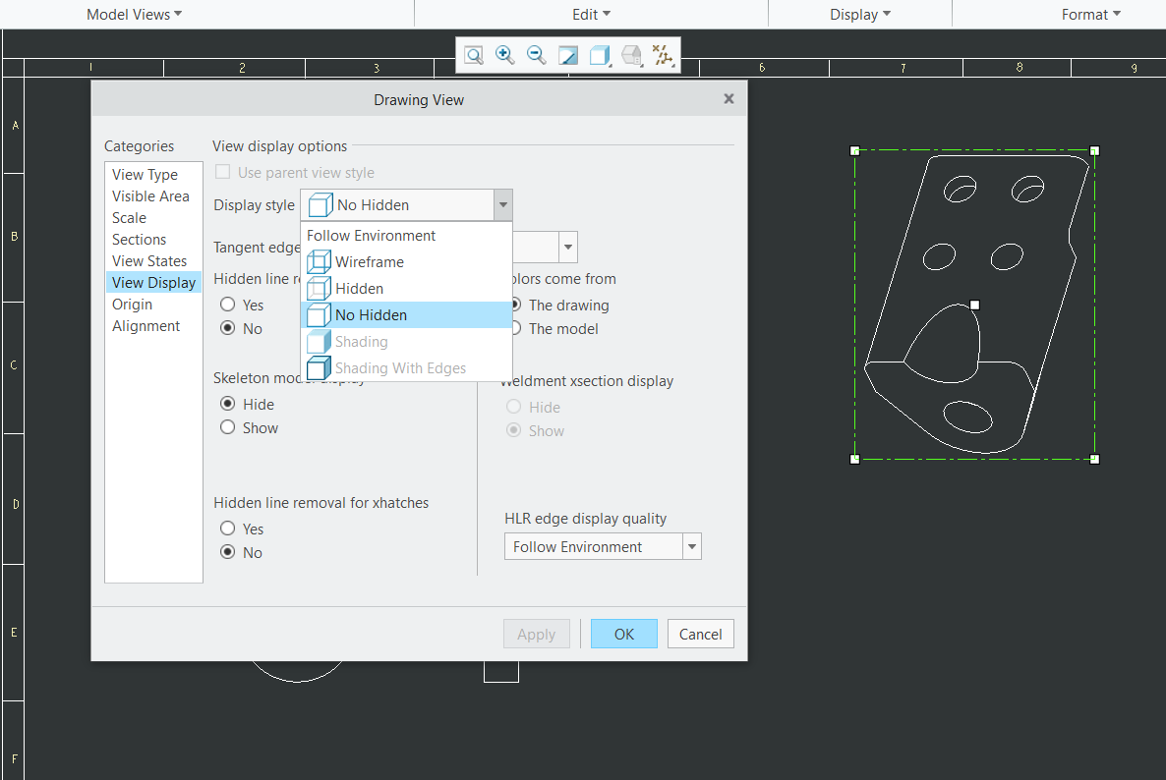Click the Zoom Out magnifier icon
This screenshot has width=1166, height=780.
tap(536, 55)
